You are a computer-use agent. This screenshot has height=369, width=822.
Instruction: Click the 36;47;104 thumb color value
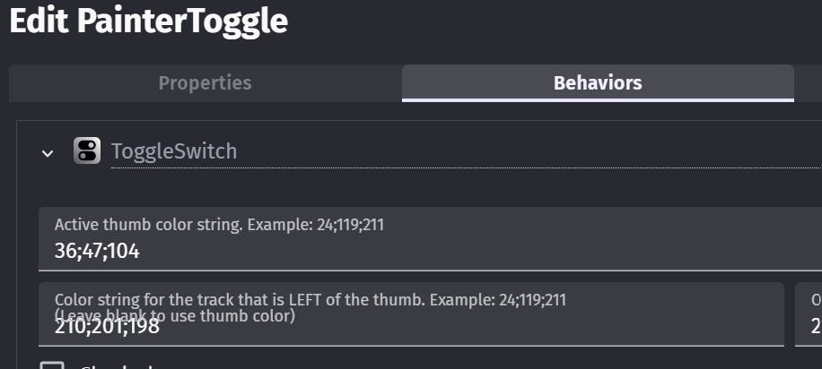[97, 251]
